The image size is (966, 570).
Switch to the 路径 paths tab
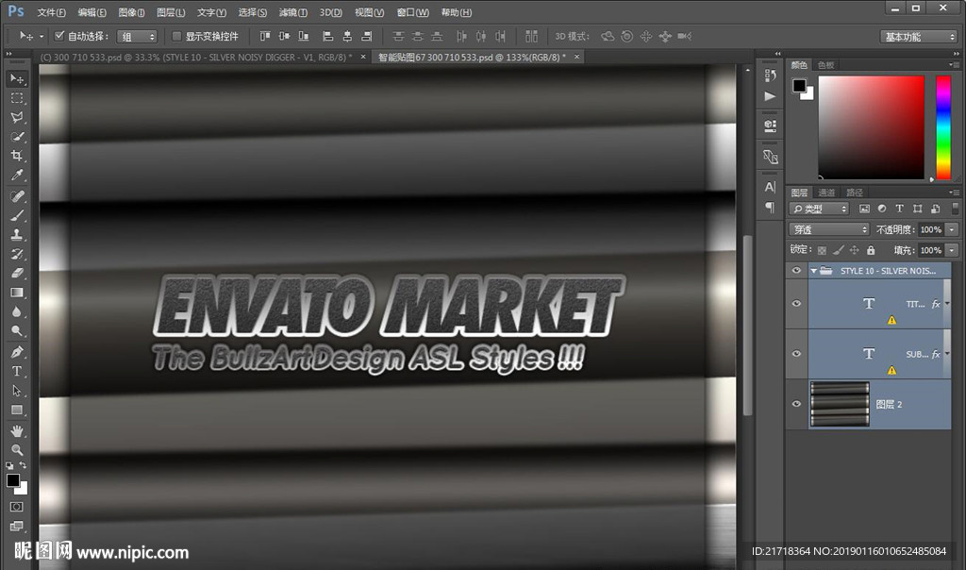[855, 193]
